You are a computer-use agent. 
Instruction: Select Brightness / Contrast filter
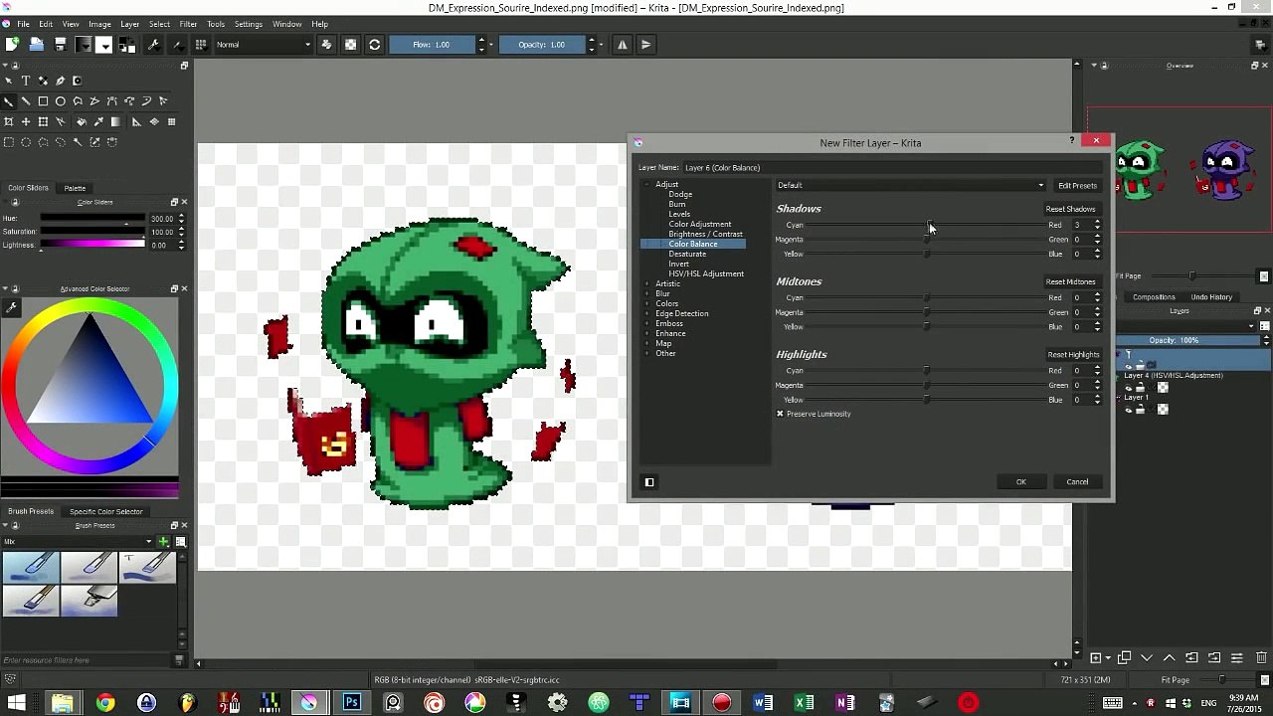705,234
